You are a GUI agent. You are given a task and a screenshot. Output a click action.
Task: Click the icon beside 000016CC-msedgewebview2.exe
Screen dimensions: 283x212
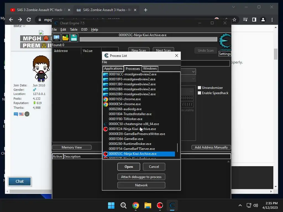tap(106, 74)
